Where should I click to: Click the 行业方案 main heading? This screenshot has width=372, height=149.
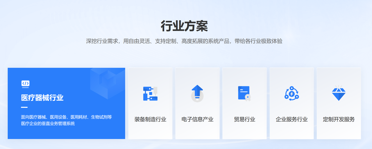pyautogui.click(x=184, y=26)
